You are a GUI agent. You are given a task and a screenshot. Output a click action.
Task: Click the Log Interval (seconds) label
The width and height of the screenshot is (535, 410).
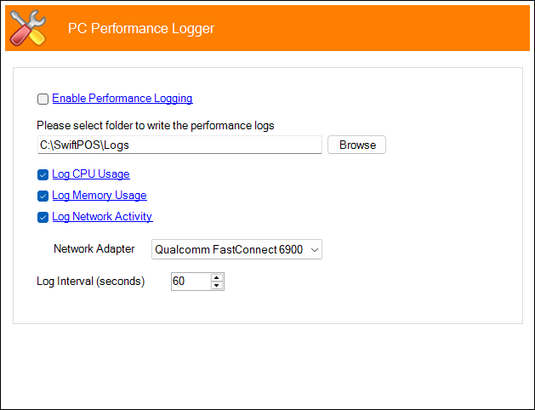click(x=90, y=281)
